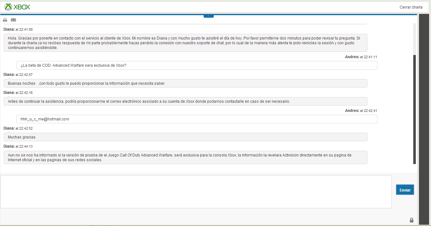Image resolution: width=431 pixels, height=226 pixels.
Task: Close the chat via Cerrar charla
Action: pos(411,7)
